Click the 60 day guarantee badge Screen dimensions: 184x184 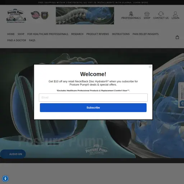(x=45, y=15)
